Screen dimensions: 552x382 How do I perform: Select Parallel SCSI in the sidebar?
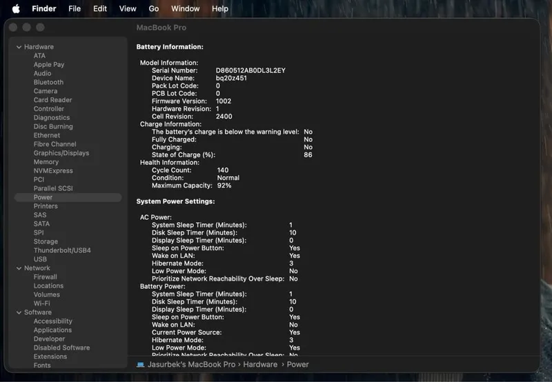[53, 188]
